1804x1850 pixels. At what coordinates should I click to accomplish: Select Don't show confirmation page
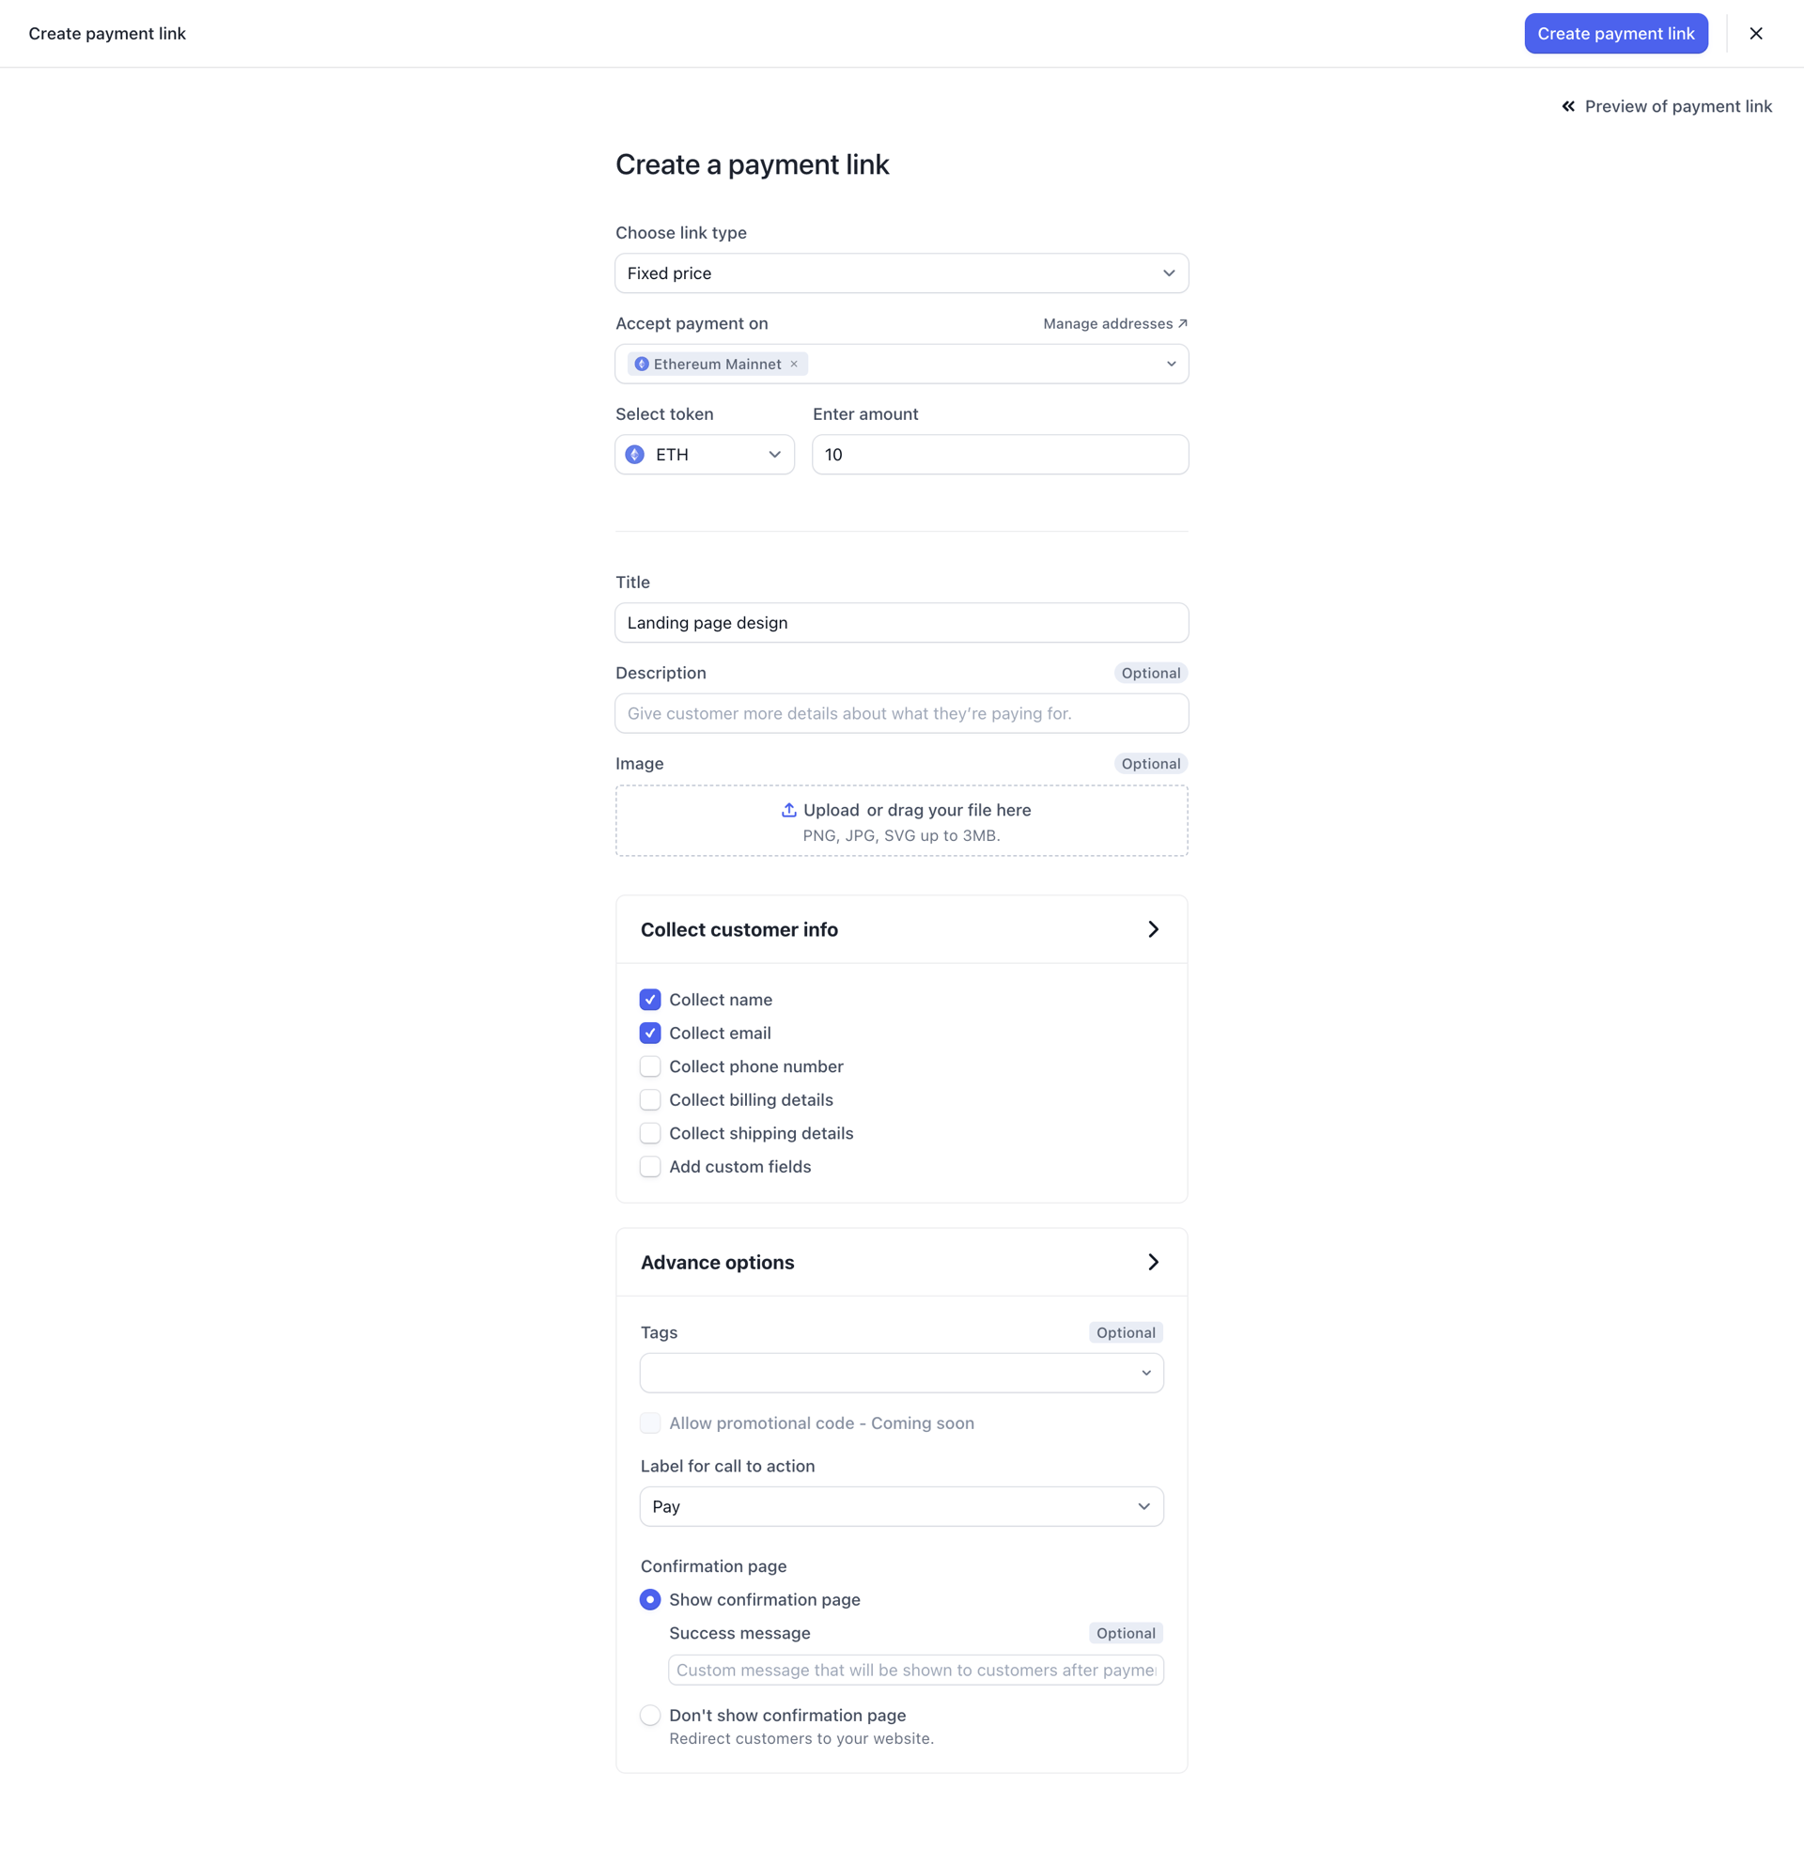click(x=650, y=1715)
